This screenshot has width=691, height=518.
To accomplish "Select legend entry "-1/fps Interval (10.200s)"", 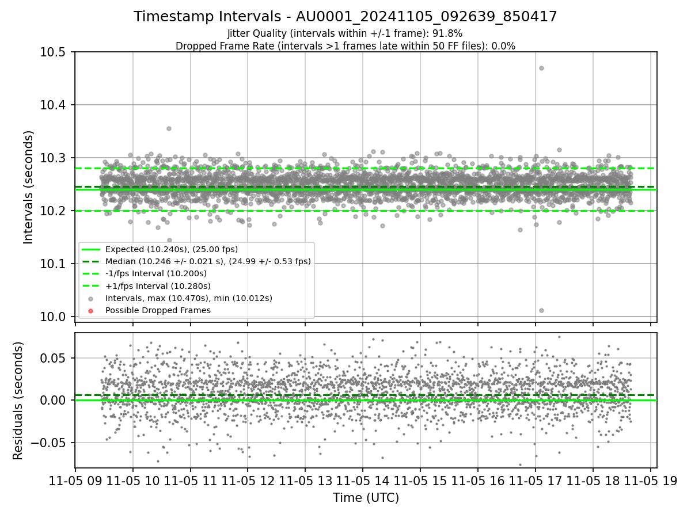I will (156, 273).
